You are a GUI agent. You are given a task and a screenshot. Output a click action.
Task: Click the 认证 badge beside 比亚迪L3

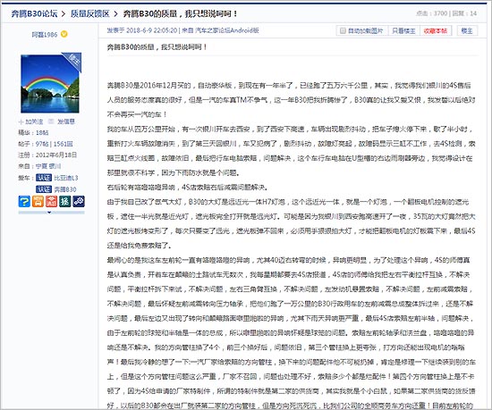pos(44,178)
